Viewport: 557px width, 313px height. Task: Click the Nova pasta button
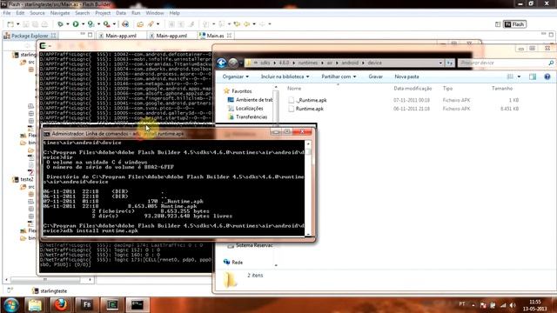coord(406,77)
